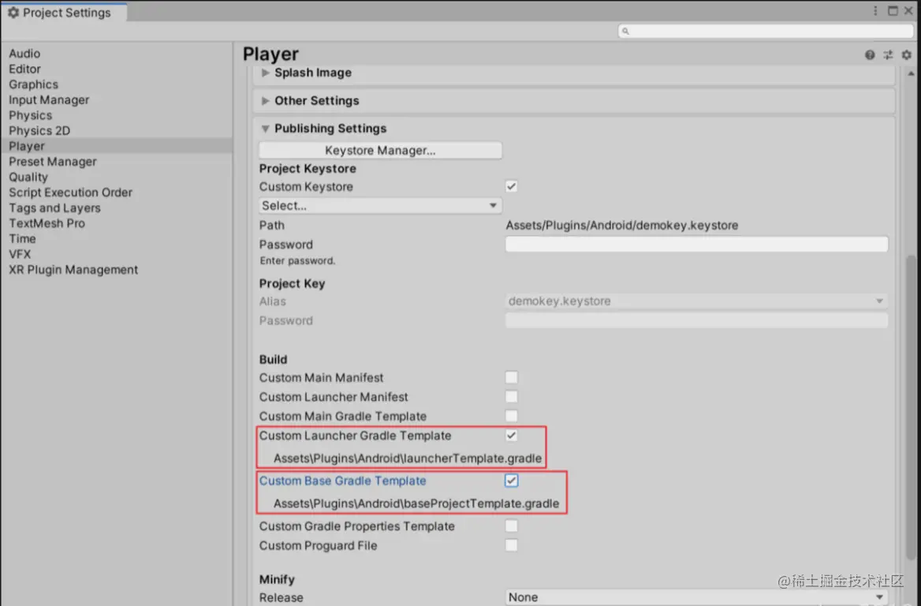The height and width of the screenshot is (606, 921).
Task: Click the launcherTemplate.gradle path text
Action: click(x=408, y=458)
